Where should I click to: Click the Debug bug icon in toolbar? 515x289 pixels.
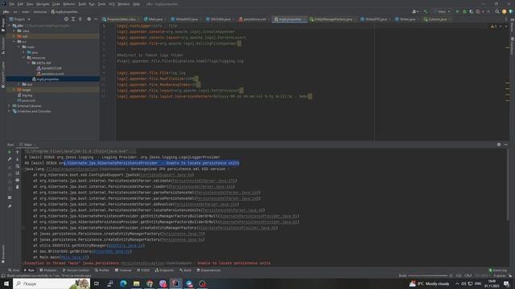[x=464, y=11]
